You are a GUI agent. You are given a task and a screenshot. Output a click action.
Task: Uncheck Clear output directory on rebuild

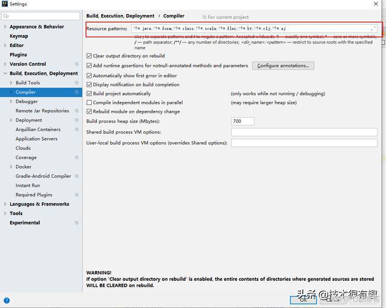(x=89, y=56)
